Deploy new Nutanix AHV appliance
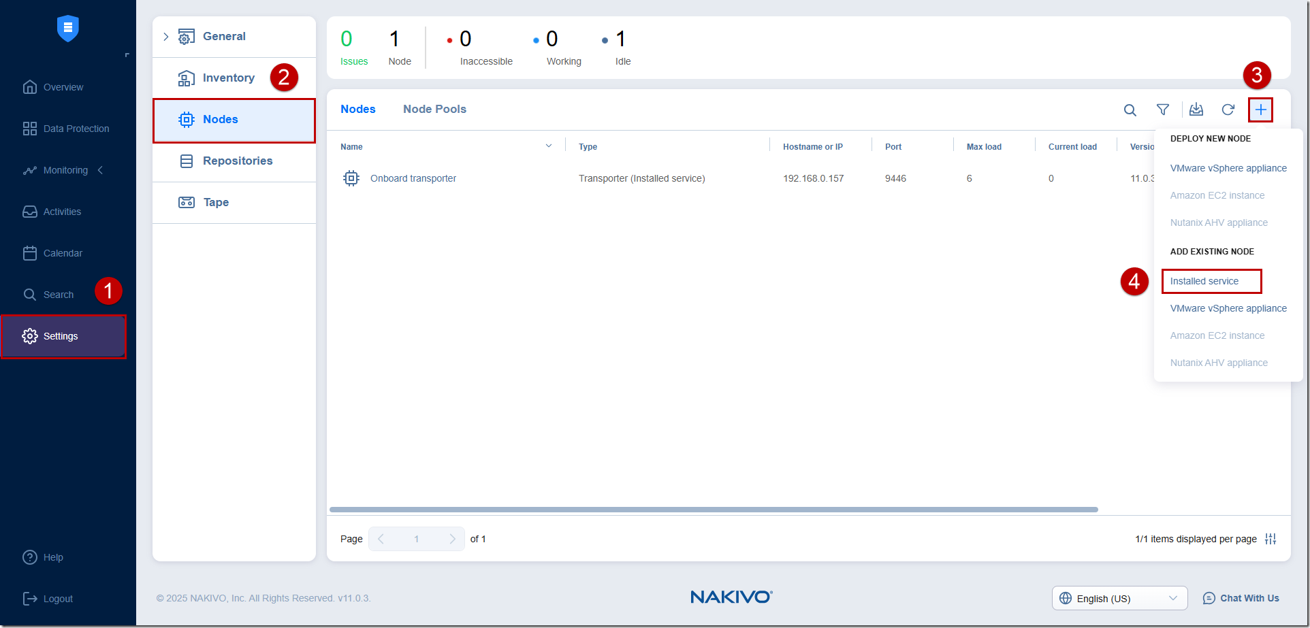The width and height of the screenshot is (1310, 628). click(x=1219, y=222)
